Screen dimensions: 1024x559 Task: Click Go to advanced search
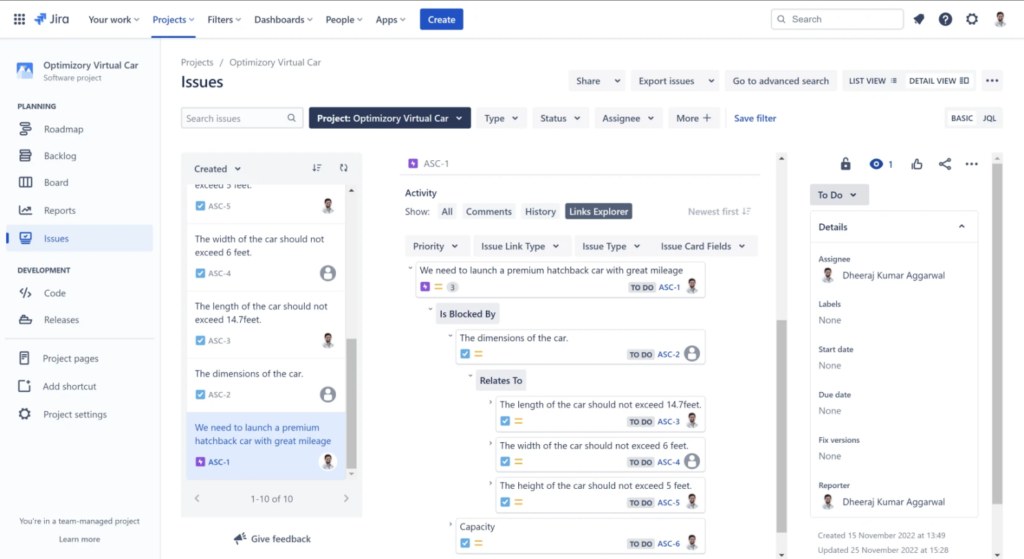780,81
